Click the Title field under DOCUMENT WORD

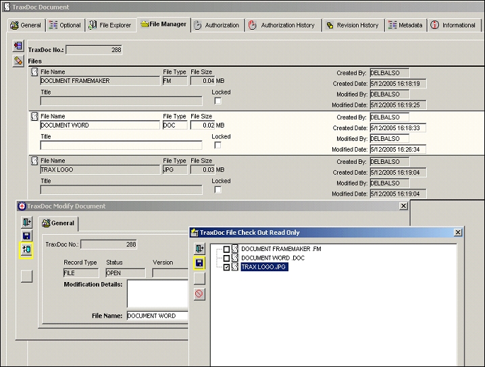point(122,145)
